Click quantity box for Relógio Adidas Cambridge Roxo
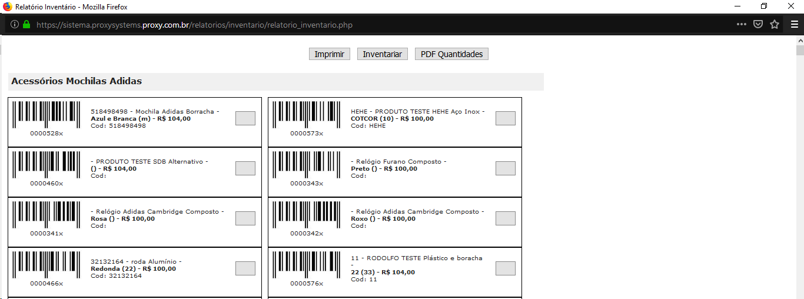This screenshot has height=299, width=804. [x=506, y=218]
